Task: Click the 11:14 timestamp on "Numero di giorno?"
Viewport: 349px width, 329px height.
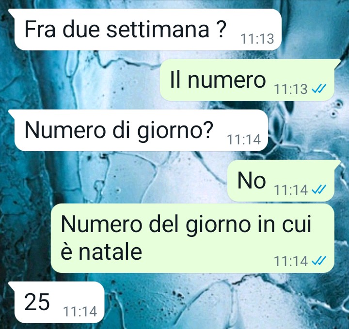Action: point(244,140)
